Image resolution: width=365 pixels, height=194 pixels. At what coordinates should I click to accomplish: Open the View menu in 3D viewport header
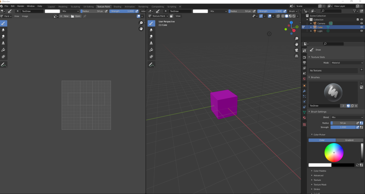click(x=178, y=16)
